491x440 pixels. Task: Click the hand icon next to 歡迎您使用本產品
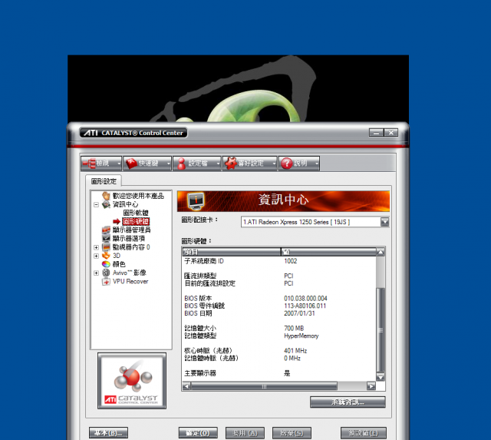[106, 196]
